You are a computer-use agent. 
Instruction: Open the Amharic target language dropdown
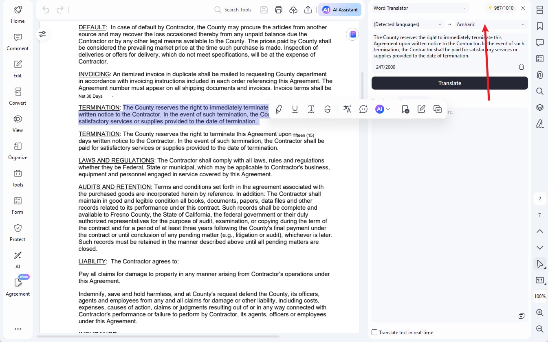tap(491, 24)
